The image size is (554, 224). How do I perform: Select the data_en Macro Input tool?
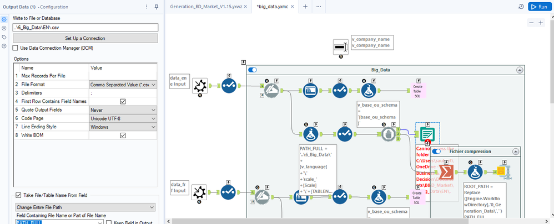click(200, 86)
